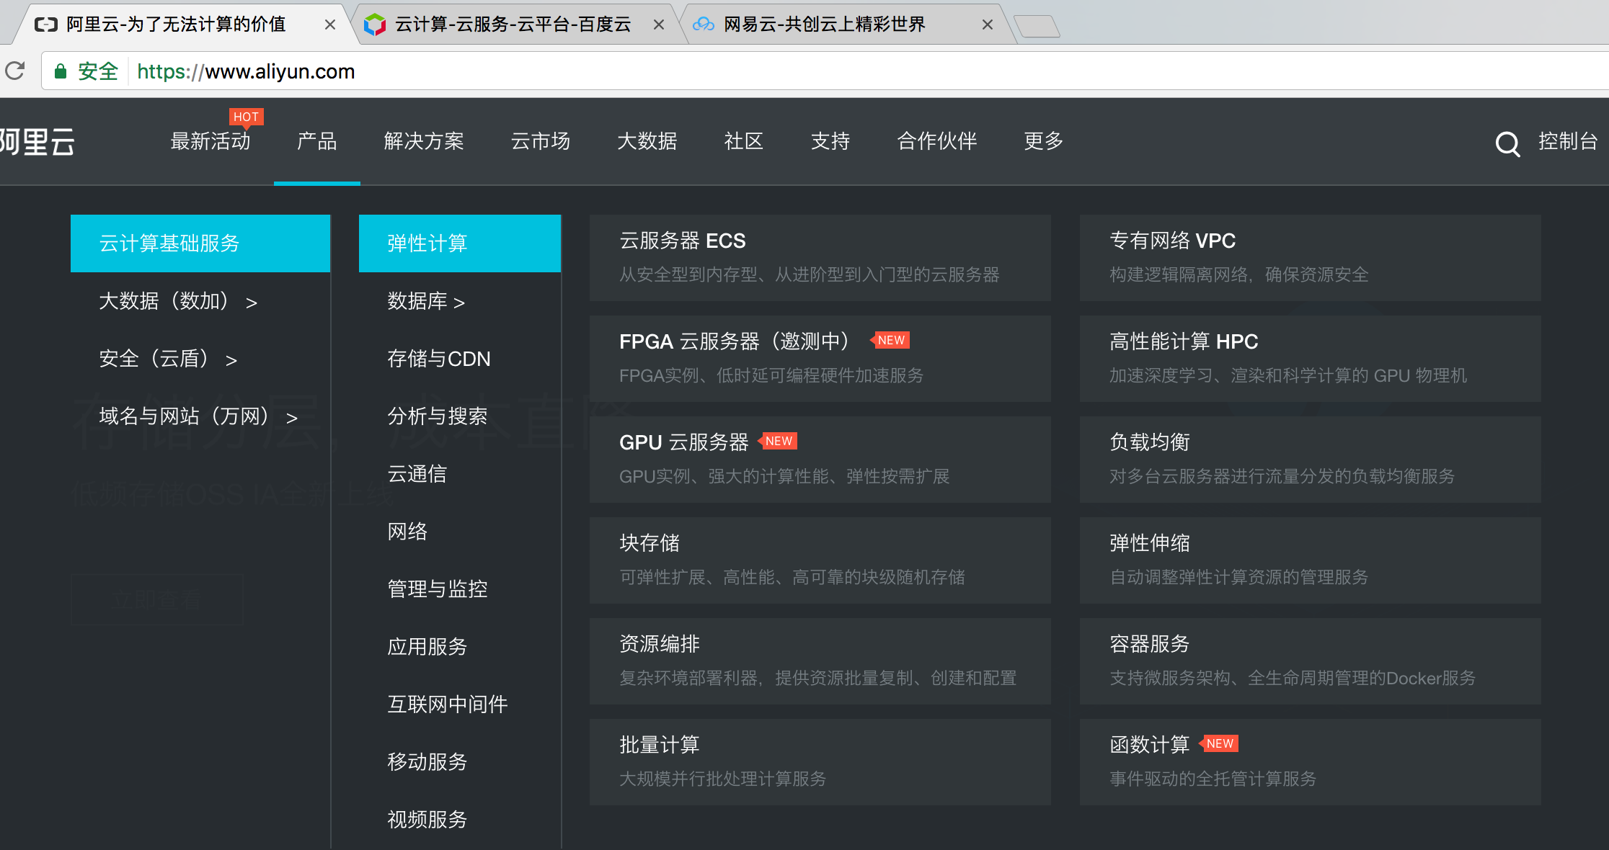Screen dimensions: 1609x850
Task: Open 资源编排 product card
Action: coord(820,661)
